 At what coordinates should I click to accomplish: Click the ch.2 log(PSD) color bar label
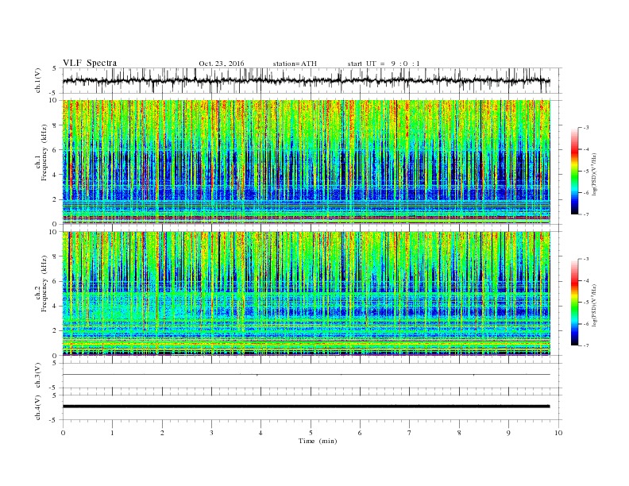point(595,305)
